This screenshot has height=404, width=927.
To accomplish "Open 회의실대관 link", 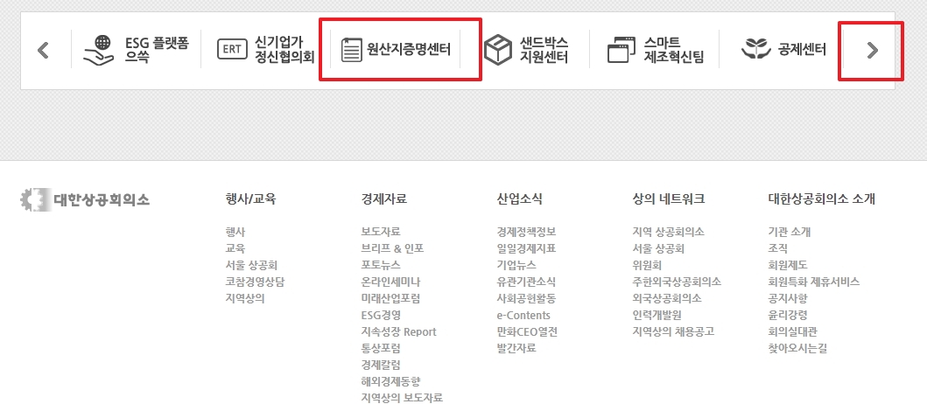I will coord(791,332).
